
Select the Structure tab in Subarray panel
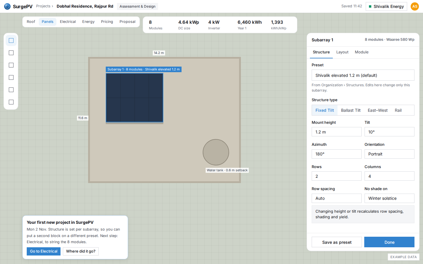point(321,52)
